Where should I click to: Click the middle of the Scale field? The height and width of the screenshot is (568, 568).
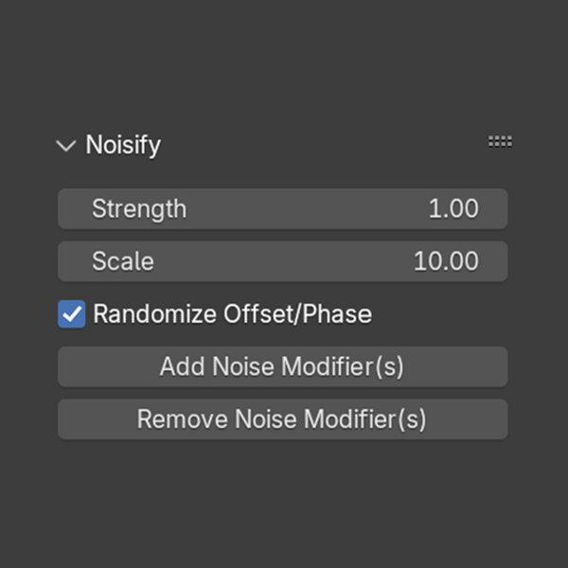point(284,261)
